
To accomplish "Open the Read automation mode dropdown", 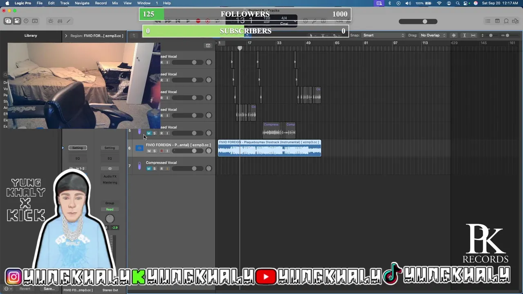I will (110, 209).
